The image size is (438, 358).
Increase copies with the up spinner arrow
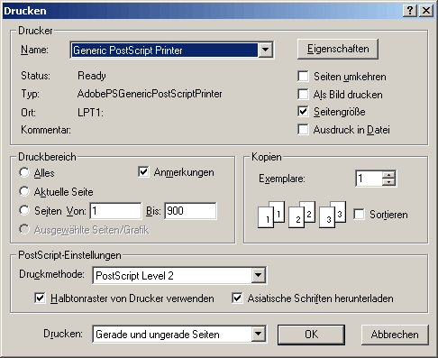(x=389, y=175)
